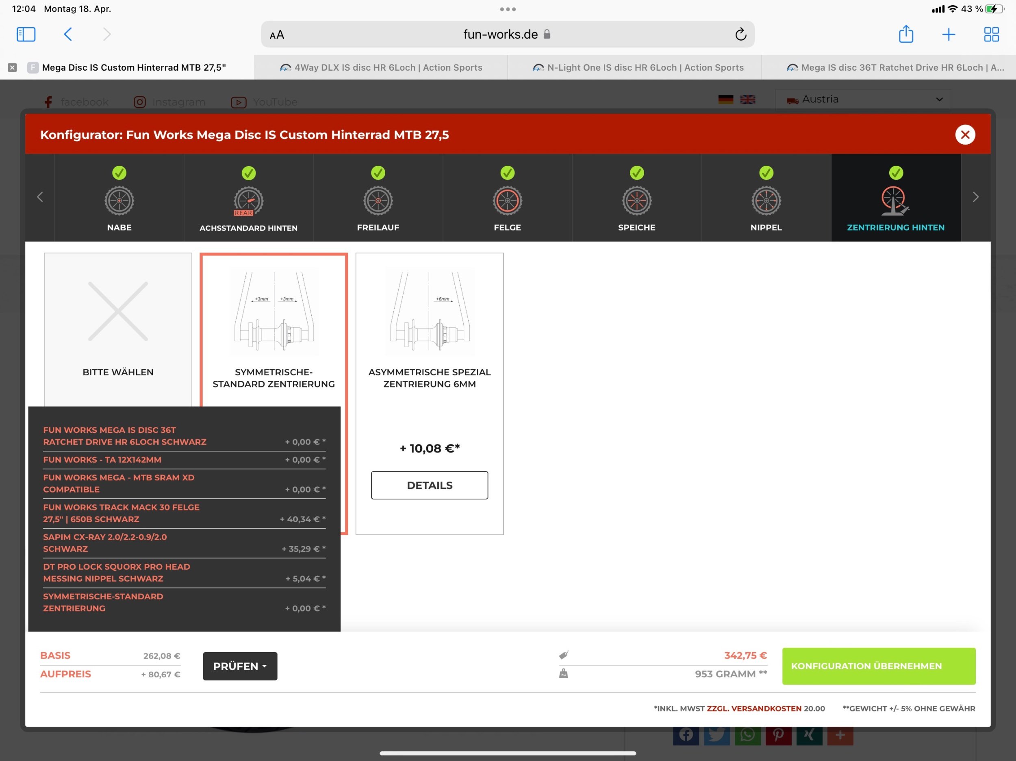Close the Mega Disc IS Custom tab
Image resolution: width=1016 pixels, height=761 pixels.
click(13, 67)
